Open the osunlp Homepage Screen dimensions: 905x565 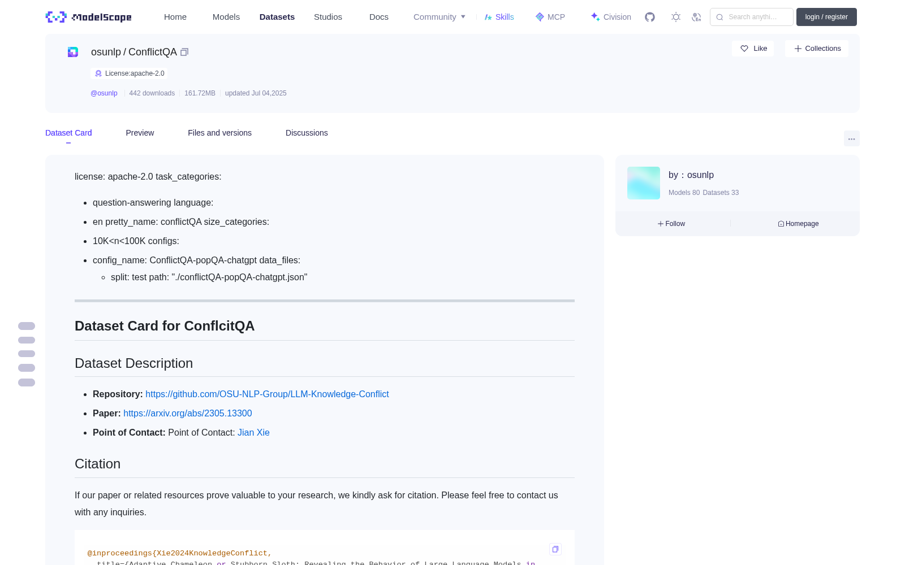[x=798, y=224]
